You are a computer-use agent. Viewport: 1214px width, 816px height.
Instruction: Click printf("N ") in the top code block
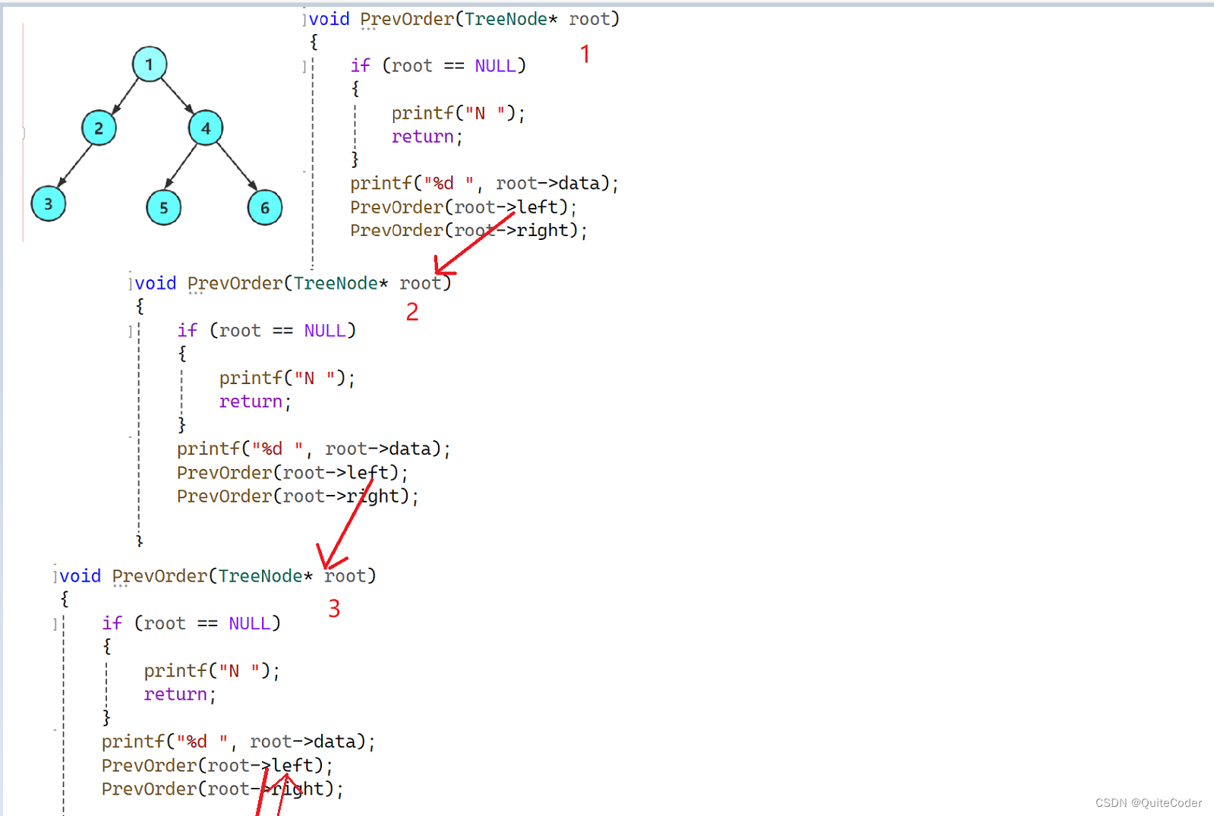tap(459, 113)
